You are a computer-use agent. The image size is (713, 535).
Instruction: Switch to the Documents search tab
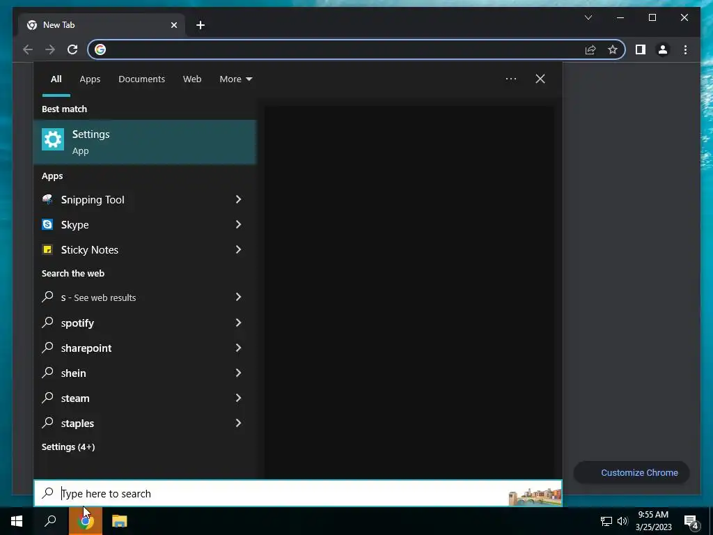click(x=141, y=79)
